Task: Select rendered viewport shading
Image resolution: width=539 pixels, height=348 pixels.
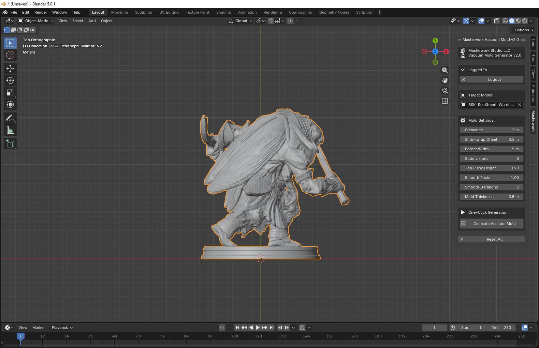Action: [x=525, y=21]
